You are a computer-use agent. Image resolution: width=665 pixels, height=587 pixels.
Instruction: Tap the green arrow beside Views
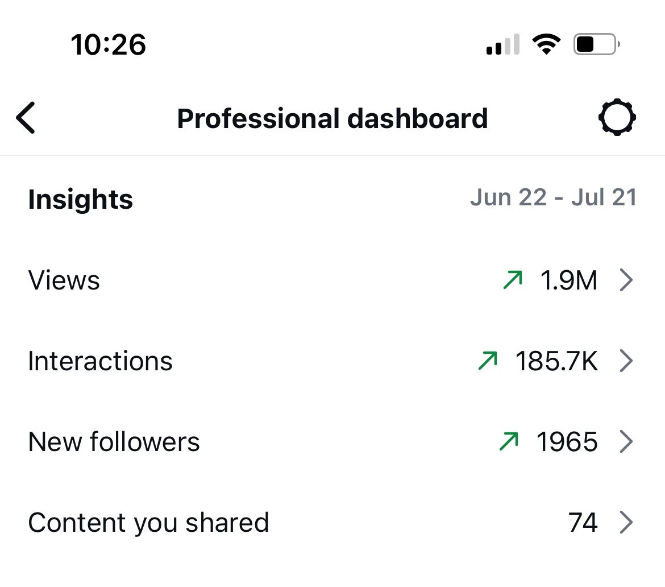(x=513, y=280)
